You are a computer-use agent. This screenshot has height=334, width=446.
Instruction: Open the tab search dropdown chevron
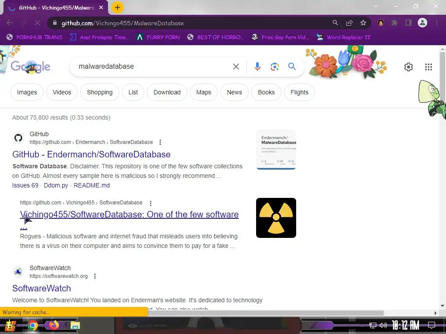(376, 6)
